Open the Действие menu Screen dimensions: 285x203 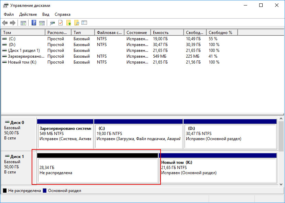tap(28, 14)
